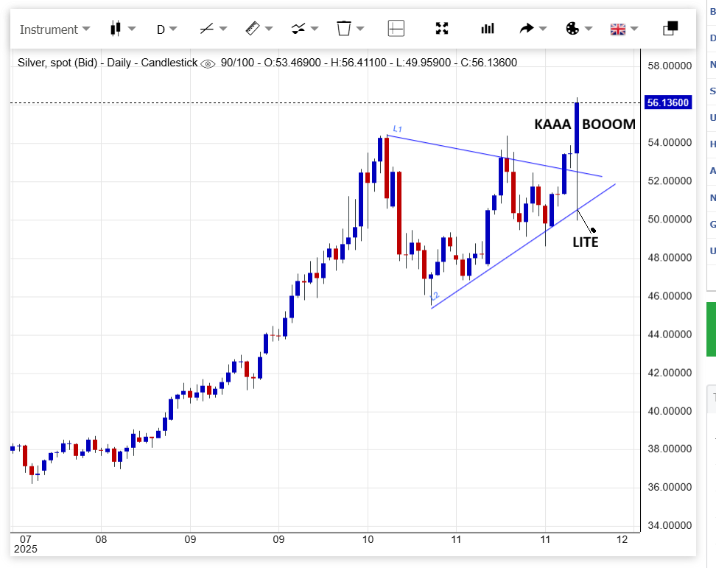This screenshot has width=716, height=568.
Task: Click the pop-out window icon
Action: (670, 29)
